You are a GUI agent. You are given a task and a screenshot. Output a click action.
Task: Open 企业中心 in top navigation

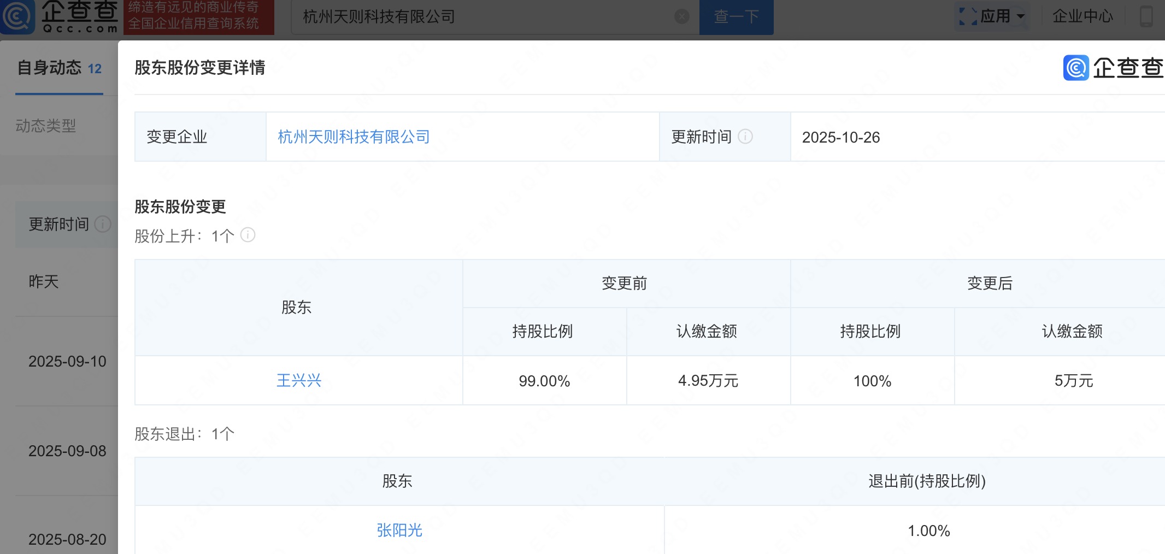click(x=1082, y=16)
